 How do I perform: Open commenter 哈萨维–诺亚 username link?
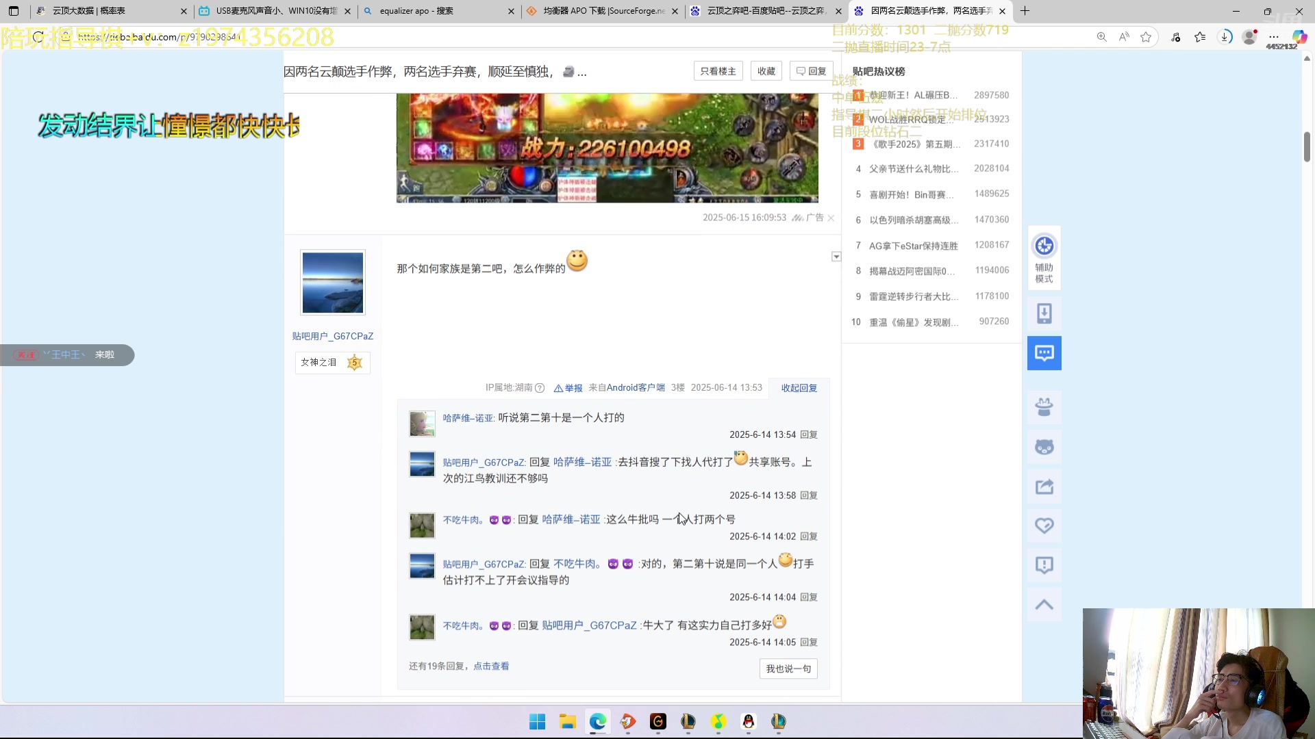[x=468, y=418]
